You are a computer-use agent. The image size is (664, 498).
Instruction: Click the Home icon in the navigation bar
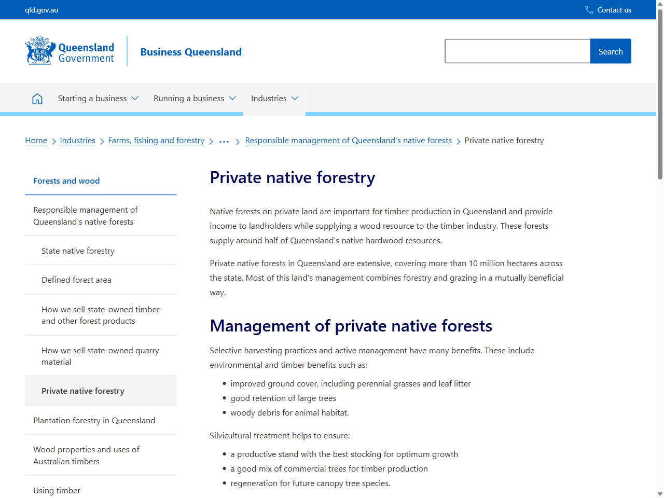pos(37,98)
